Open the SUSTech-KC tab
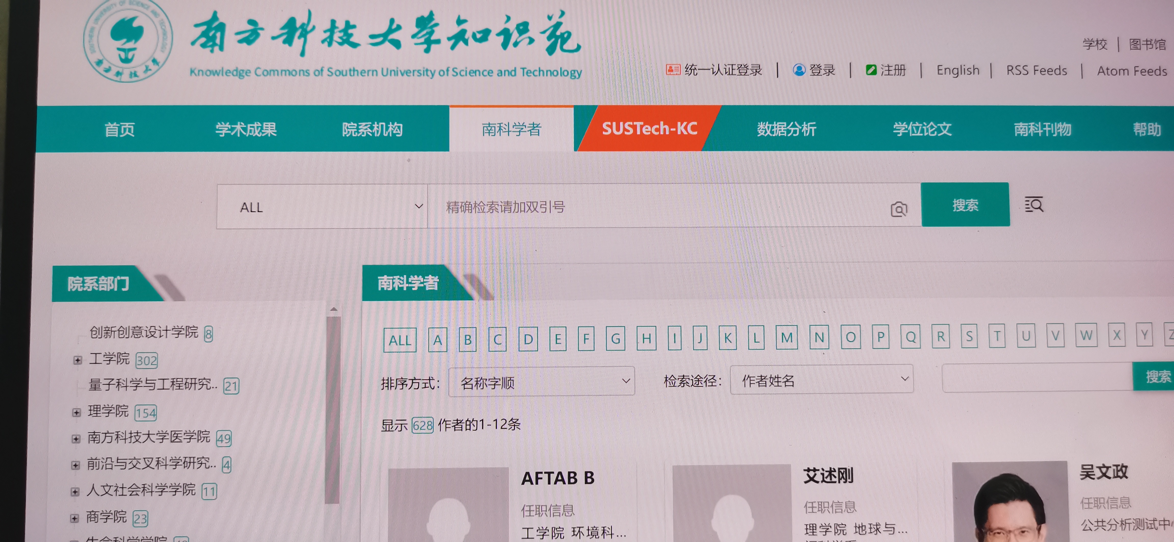 tap(649, 129)
